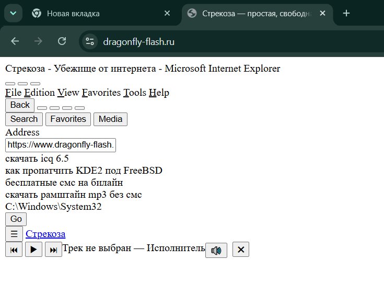Toggle the volume speaker button

pos(216,251)
